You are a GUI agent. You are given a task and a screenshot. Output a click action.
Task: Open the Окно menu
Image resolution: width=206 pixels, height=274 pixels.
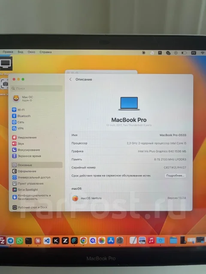(31, 52)
